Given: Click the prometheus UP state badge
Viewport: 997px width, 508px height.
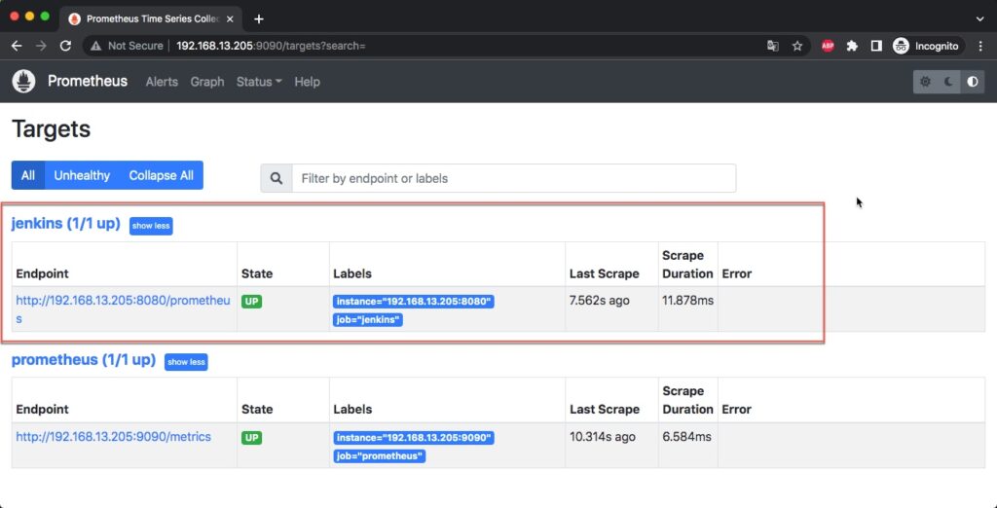Looking at the screenshot, I should [x=252, y=437].
